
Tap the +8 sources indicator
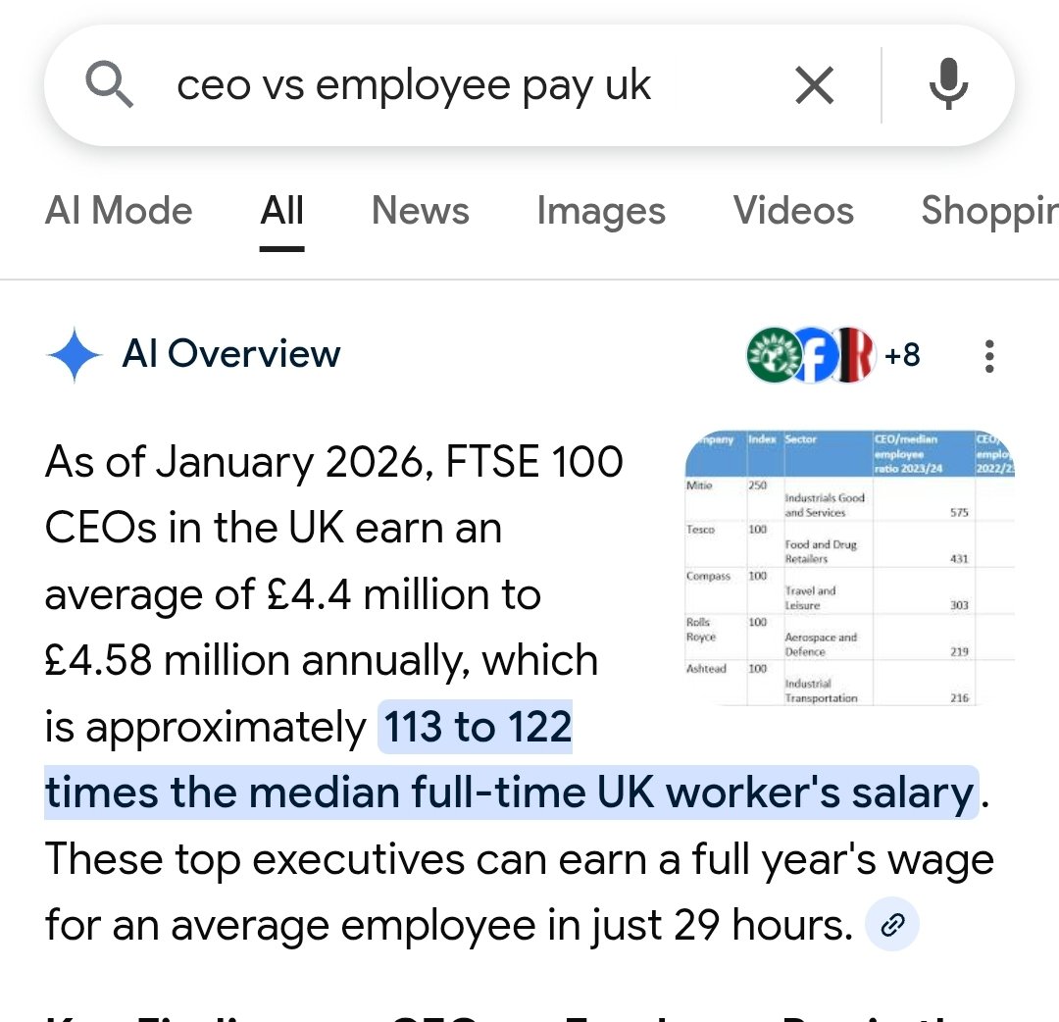(904, 355)
